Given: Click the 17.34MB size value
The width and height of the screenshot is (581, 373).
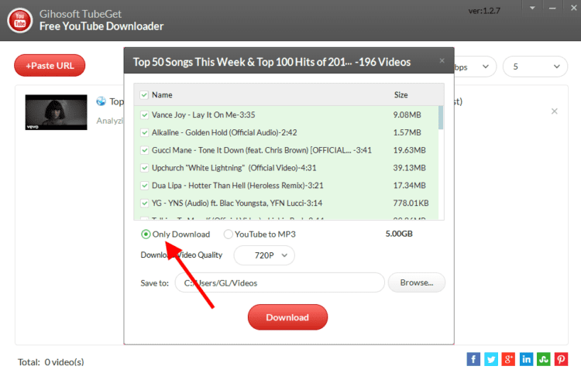Looking at the screenshot, I should tap(410, 186).
